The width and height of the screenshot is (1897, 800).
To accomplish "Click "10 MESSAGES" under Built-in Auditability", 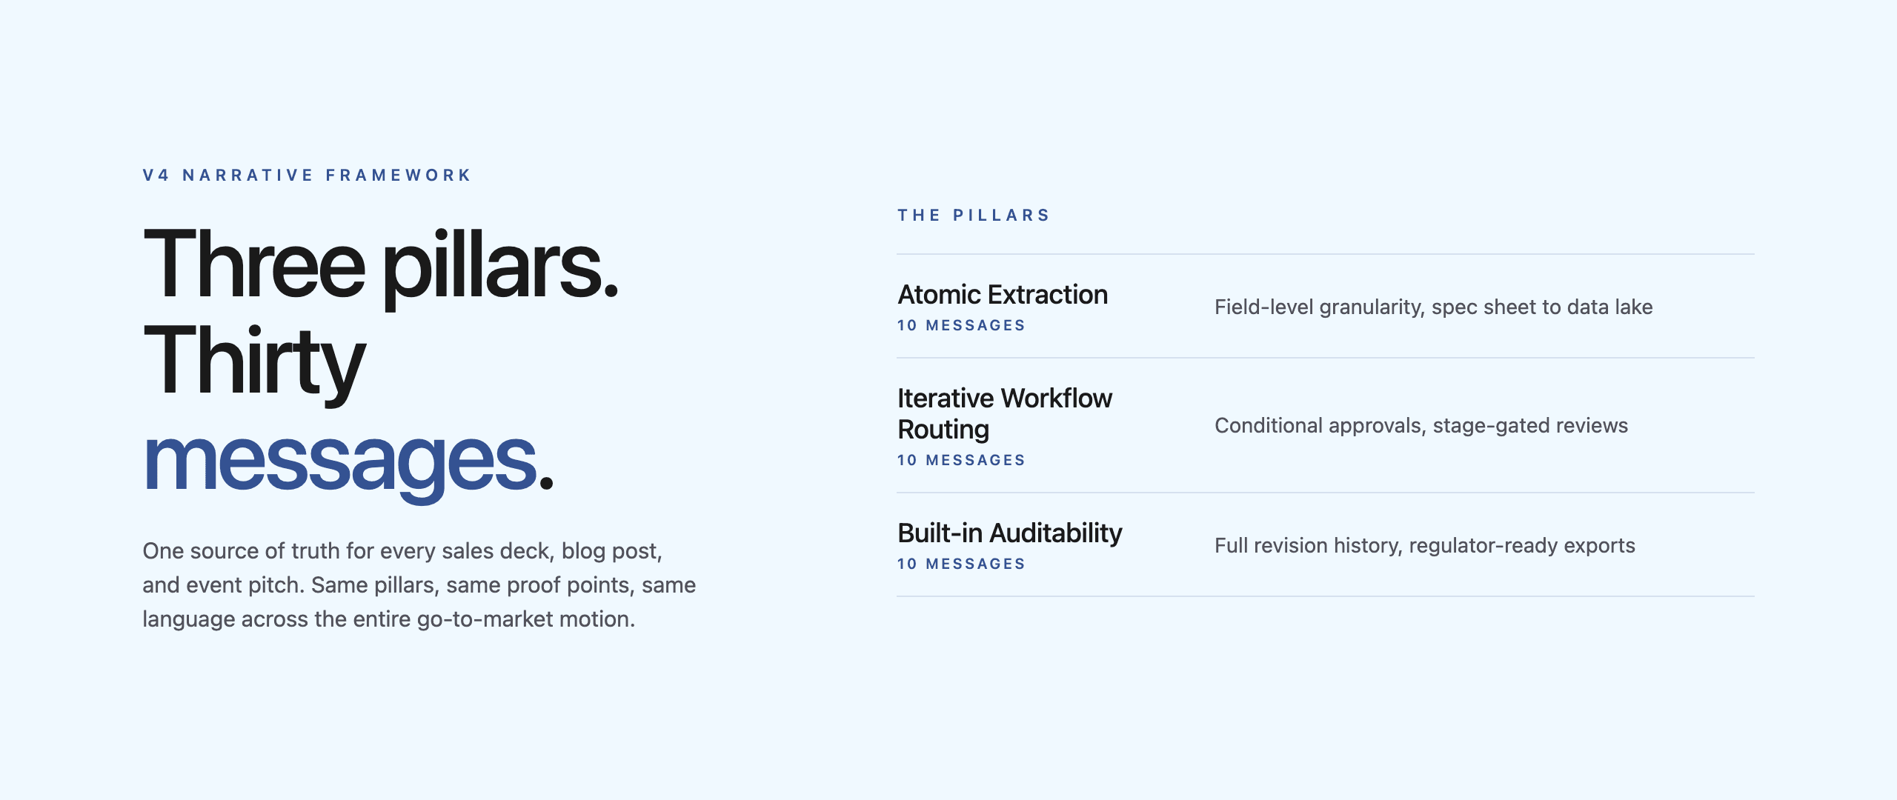I will [x=961, y=564].
